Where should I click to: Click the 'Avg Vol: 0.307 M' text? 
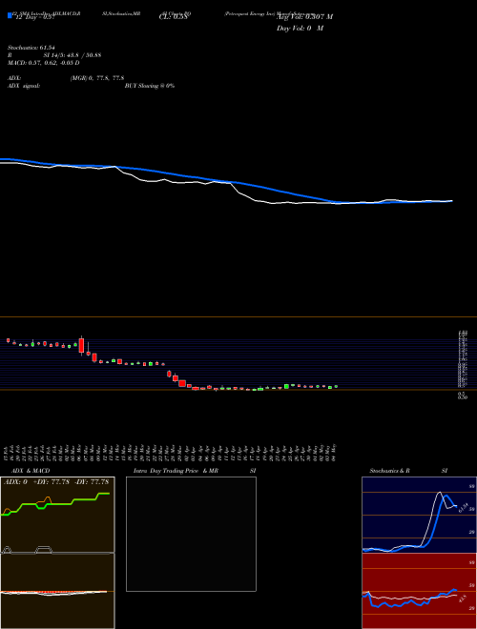click(304, 17)
